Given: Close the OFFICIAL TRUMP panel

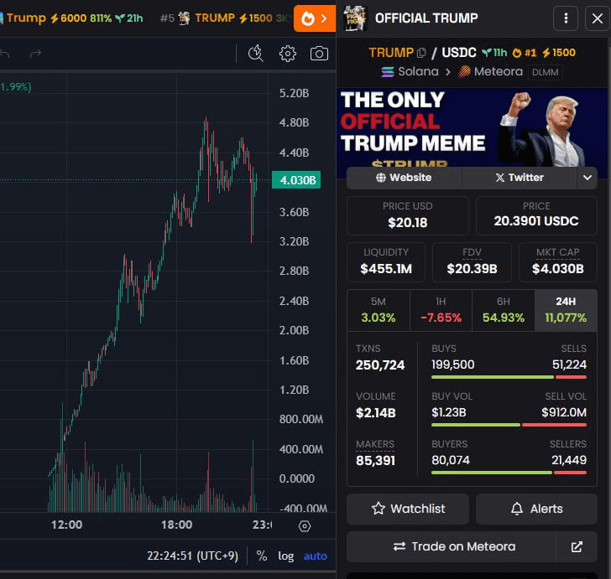Looking at the screenshot, I should coord(597,18).
